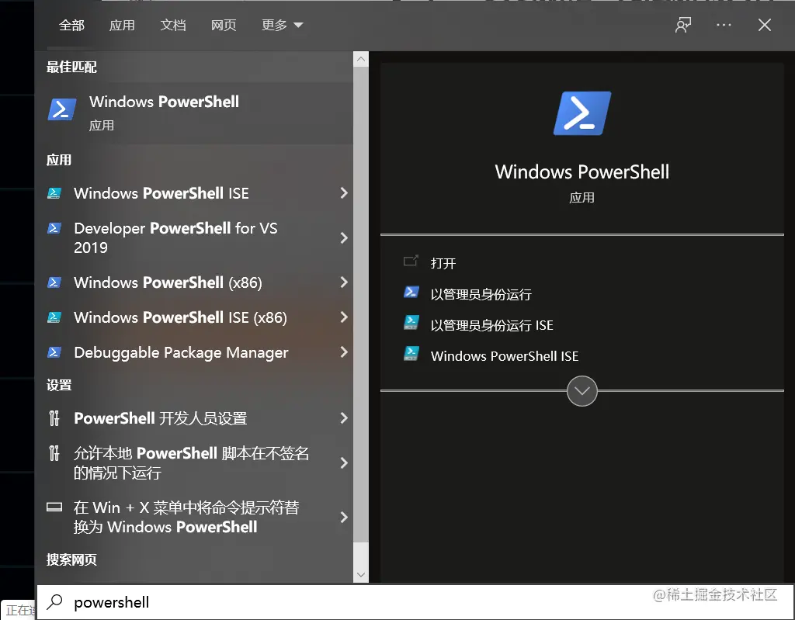Screen dimensions: 795x620
Task: Expand Win + X 菜单 setting chevron
Action: [x=344, y=517]
